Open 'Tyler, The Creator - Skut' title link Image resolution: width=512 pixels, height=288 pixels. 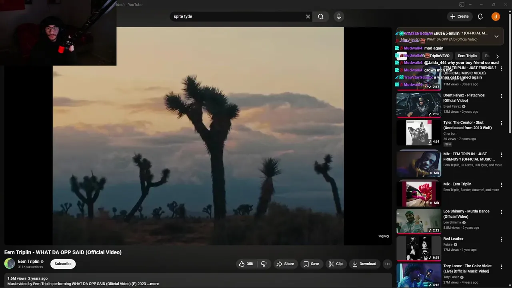point(468,125)
